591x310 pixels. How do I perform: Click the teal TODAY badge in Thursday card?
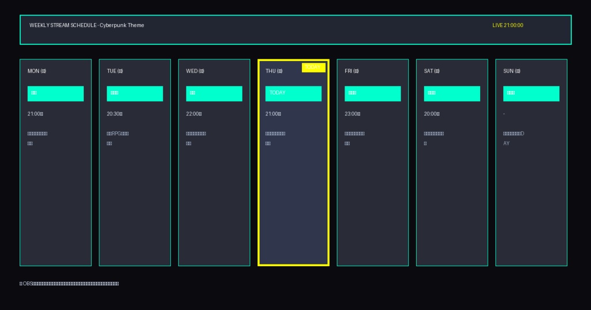[x=293, y=94]
